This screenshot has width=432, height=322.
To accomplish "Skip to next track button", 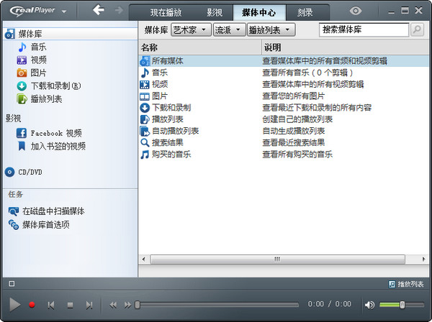I will click(89, 305).
